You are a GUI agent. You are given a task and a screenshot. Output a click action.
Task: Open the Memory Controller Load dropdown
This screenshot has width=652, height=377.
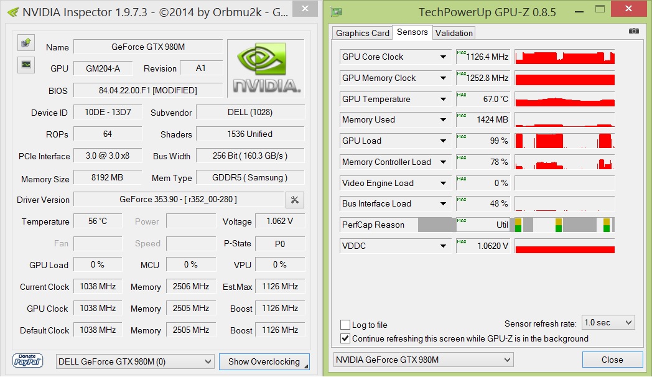pyautogui.click(x=443, y=162)
